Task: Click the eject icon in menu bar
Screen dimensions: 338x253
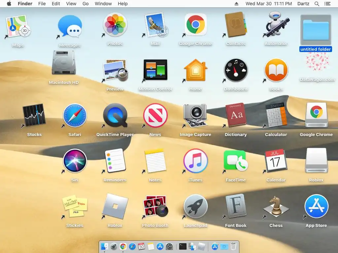Action: coord(236,4)
